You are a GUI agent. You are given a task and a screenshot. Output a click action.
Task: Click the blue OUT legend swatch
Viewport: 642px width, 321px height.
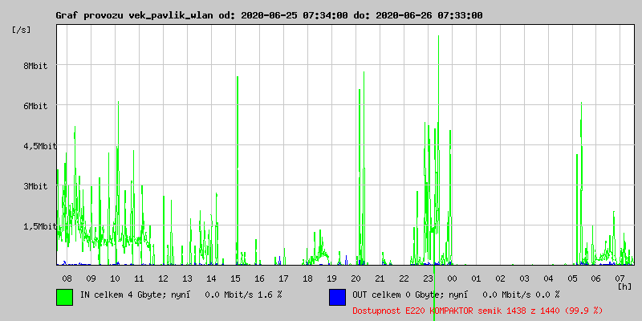click(x=337, y=297)
